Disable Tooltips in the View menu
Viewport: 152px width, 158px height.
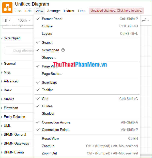click(x=87, y=90)
